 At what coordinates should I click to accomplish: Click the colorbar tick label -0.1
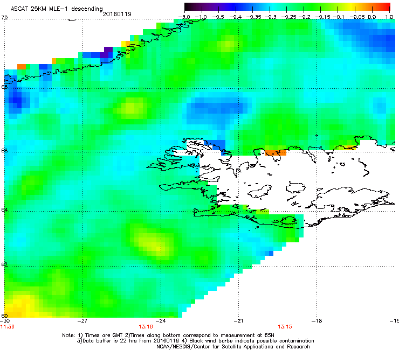pos(339,17)
